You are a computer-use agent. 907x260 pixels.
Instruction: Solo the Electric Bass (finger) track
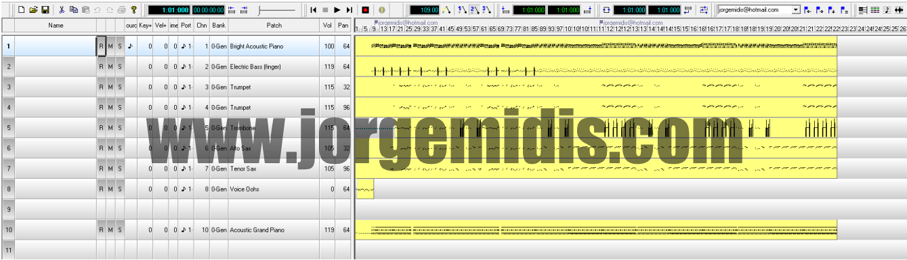[x=120, y=66]
